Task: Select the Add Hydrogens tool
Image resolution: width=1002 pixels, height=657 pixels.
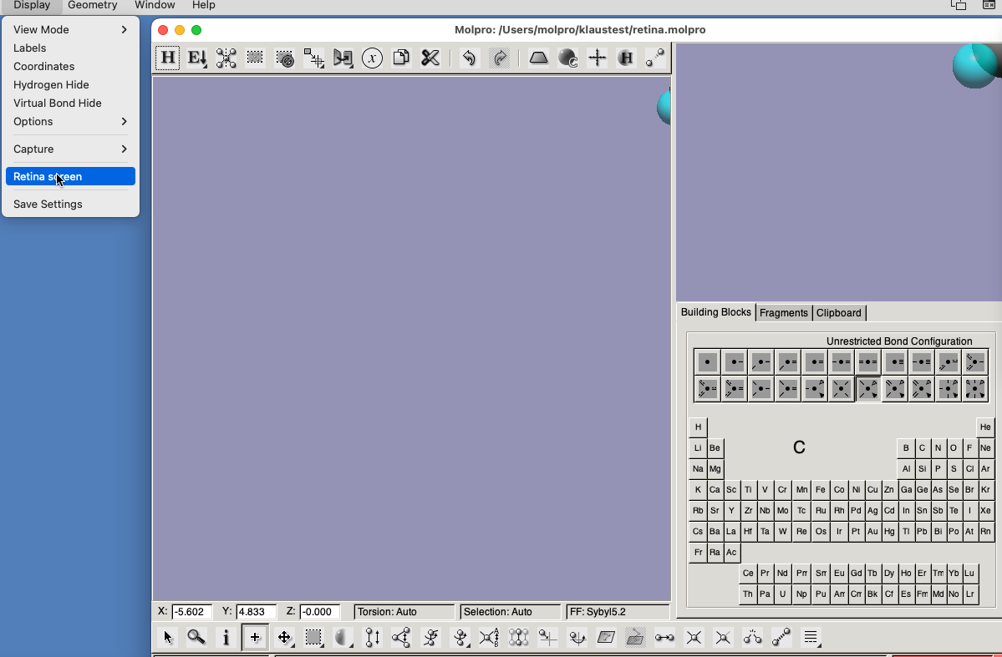Action: (167, 58)
